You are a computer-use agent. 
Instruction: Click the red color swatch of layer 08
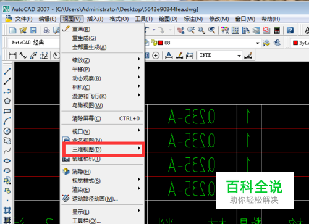click(x=160, y=43)
